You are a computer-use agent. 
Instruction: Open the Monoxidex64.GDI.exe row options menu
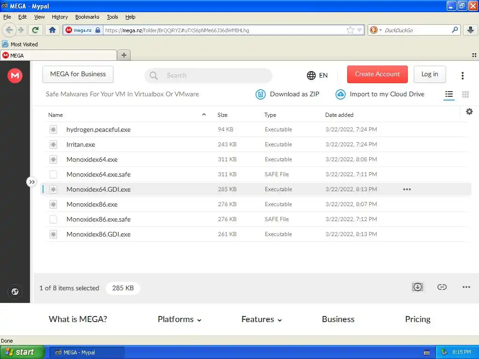(407, 189)
